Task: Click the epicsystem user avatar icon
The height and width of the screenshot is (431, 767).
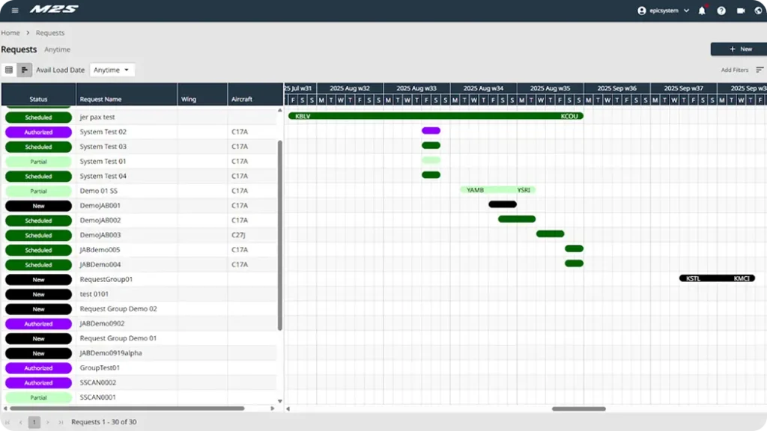Action: click(641, 10)
